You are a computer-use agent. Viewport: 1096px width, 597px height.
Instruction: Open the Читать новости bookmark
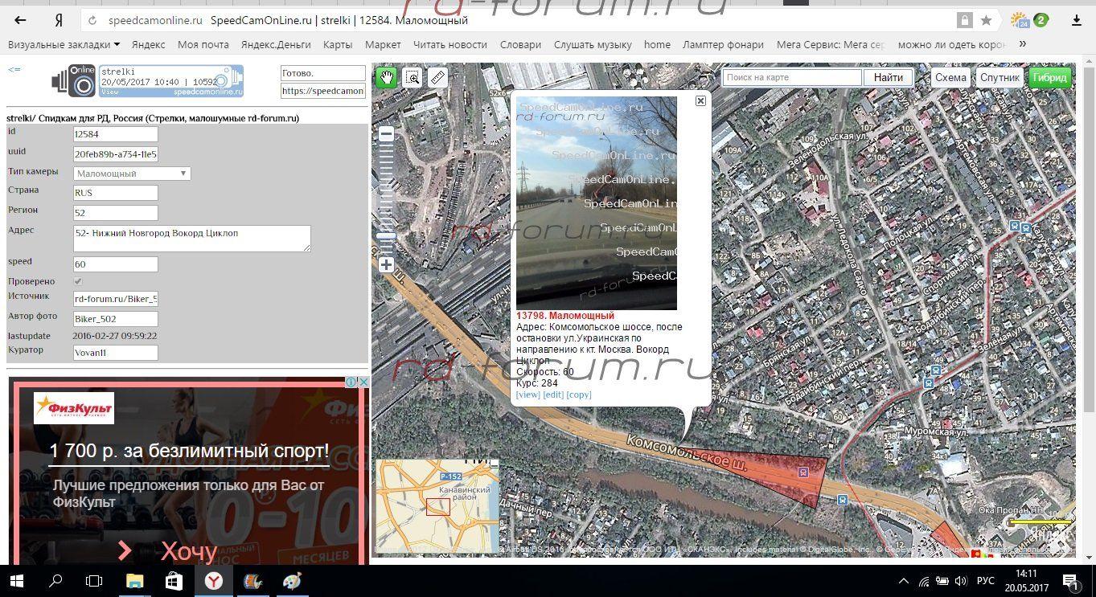(450, 44)
